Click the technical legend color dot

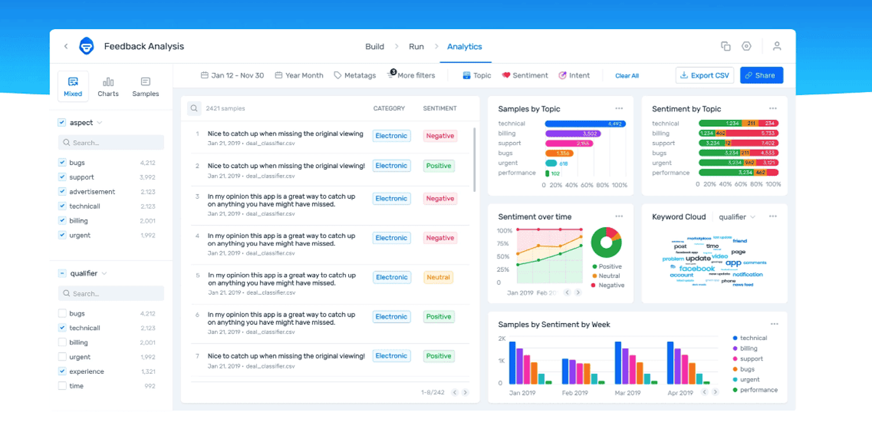pyautogui.click(x=735, y=338)
